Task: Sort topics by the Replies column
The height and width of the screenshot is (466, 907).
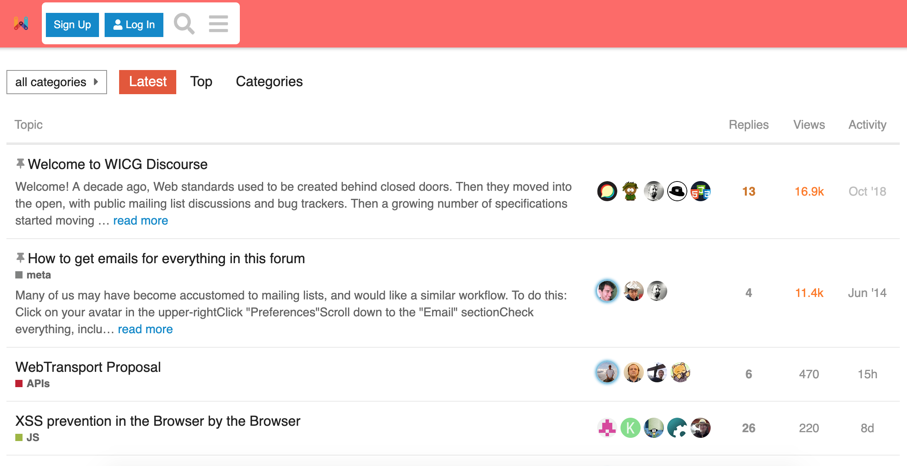Action: (748, 125)
